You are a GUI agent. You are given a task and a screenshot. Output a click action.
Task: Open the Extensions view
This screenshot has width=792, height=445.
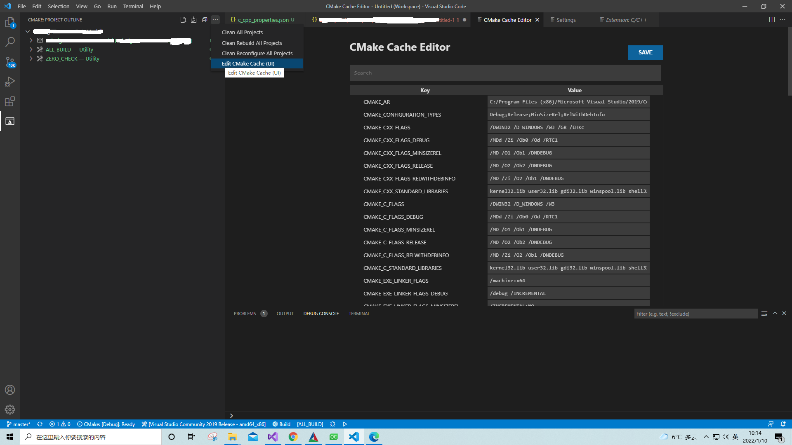10,101
